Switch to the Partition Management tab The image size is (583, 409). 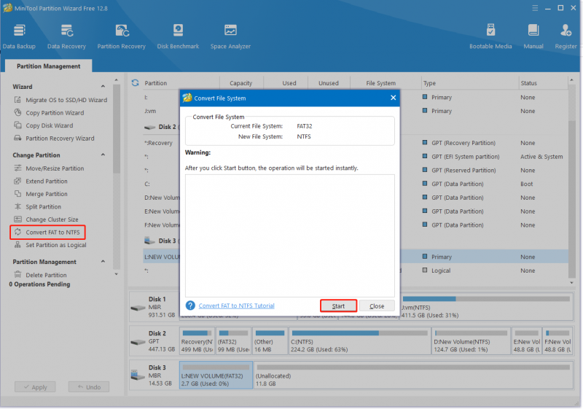(x=48, y=66)
